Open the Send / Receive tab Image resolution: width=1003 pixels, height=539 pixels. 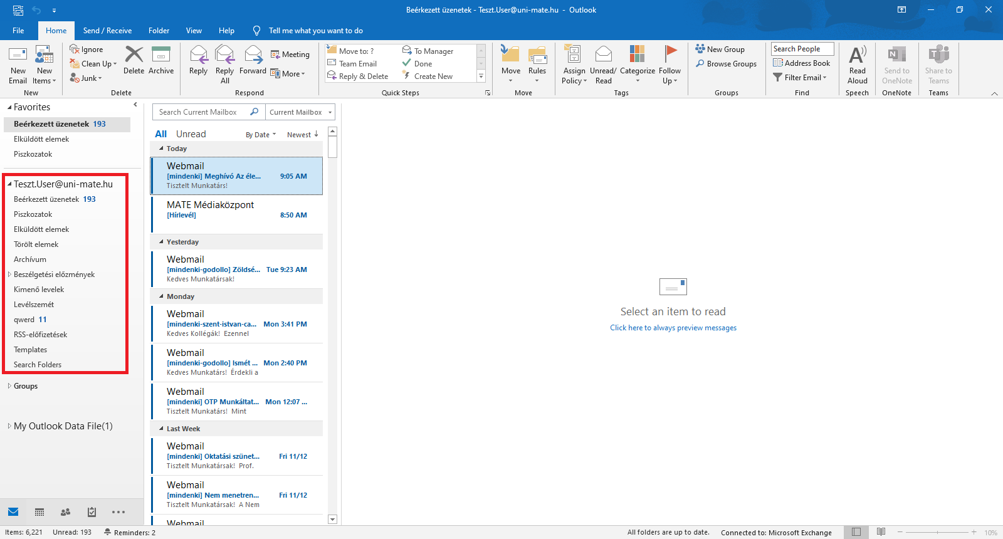coord(107,31)
